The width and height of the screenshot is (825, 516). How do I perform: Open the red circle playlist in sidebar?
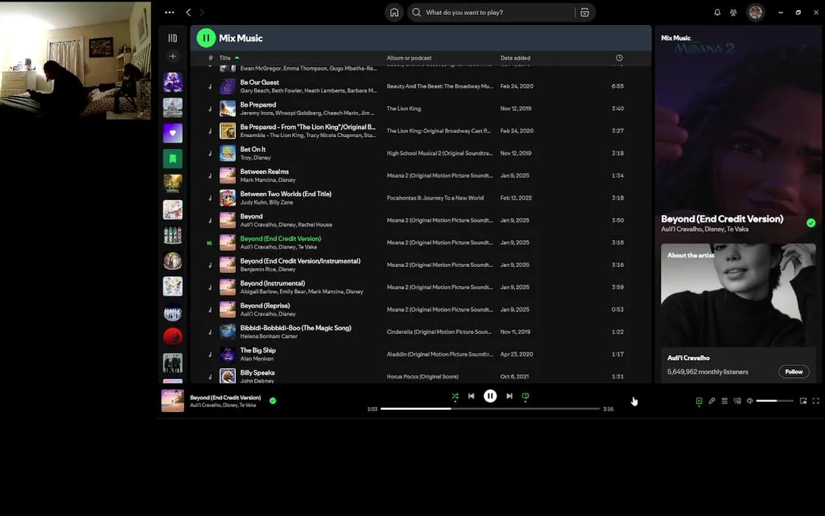173,336
